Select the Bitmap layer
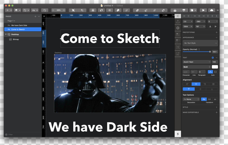 23,39
